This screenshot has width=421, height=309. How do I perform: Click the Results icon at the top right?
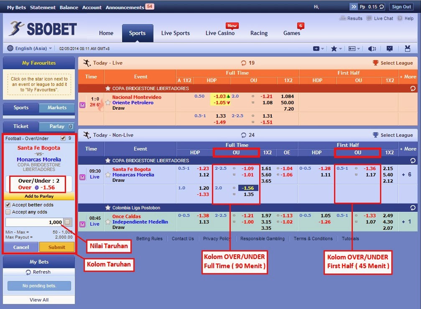tap(343, 18)
